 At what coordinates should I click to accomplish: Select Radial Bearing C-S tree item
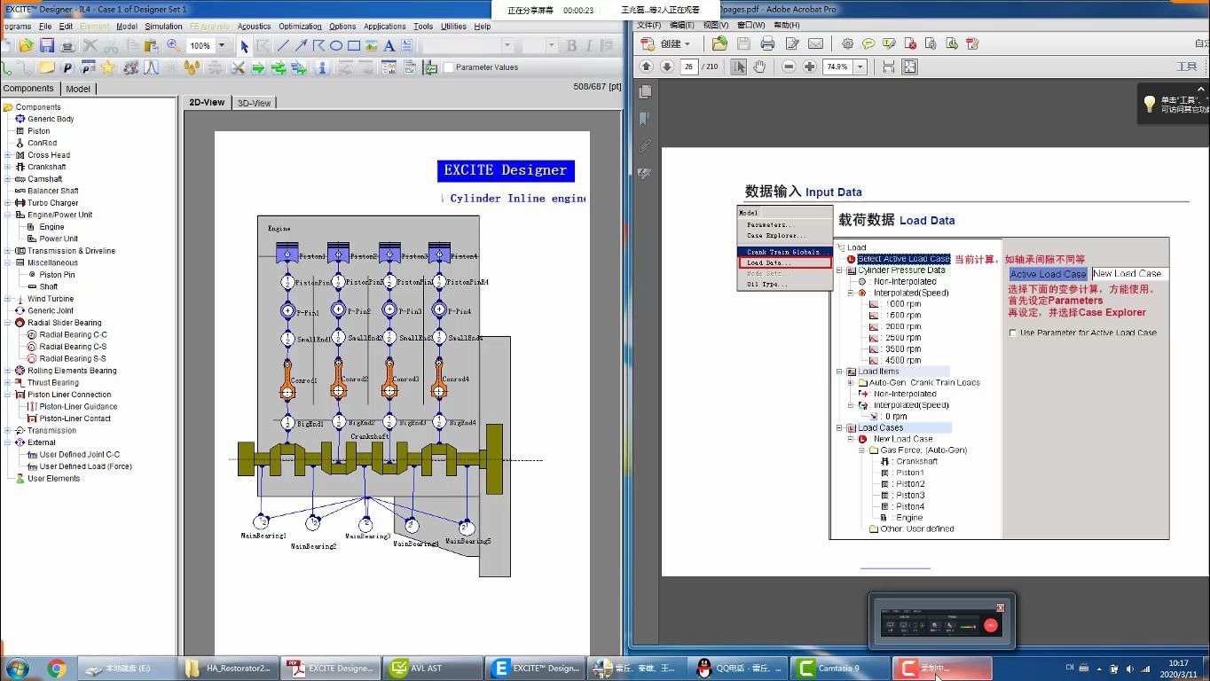click(x=73, y=347)
